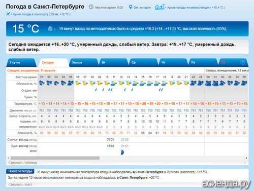Click the double raindrop icon under hour 17

point(161,90)
